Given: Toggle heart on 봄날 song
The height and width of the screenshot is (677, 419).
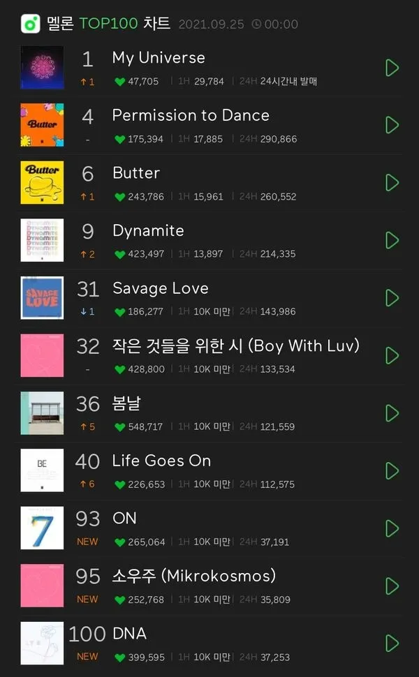Looking at the screenshot, I should (119, 427).
